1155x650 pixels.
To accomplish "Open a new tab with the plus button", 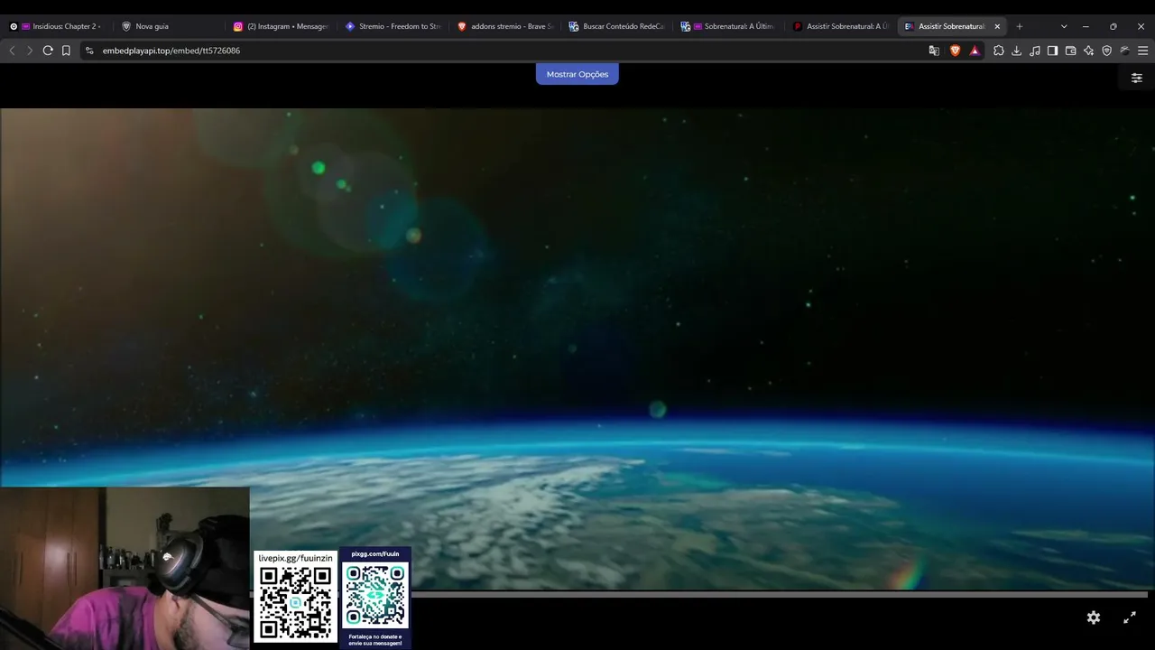I will click(x=1020, y=26).
